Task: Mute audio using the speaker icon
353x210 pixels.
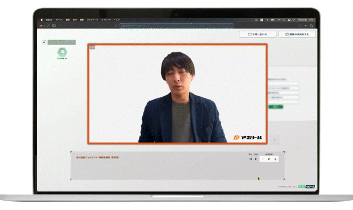Action: [x=256, y=159]
